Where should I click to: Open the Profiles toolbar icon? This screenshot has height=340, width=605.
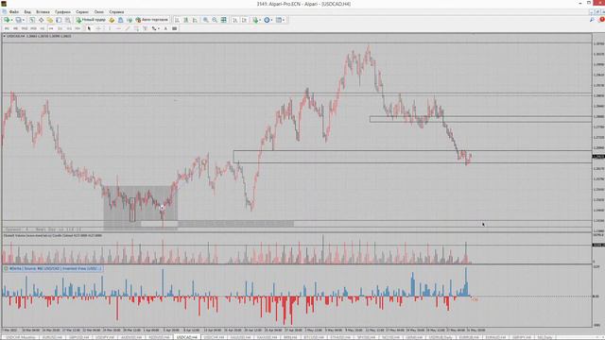(18, 20)
